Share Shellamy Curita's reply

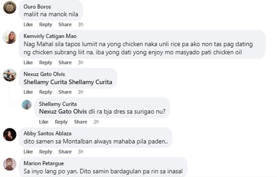(81, 122)
